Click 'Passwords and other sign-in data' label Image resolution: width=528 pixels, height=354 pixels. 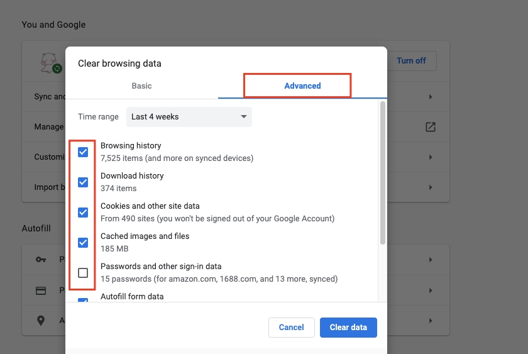point(161,267)
